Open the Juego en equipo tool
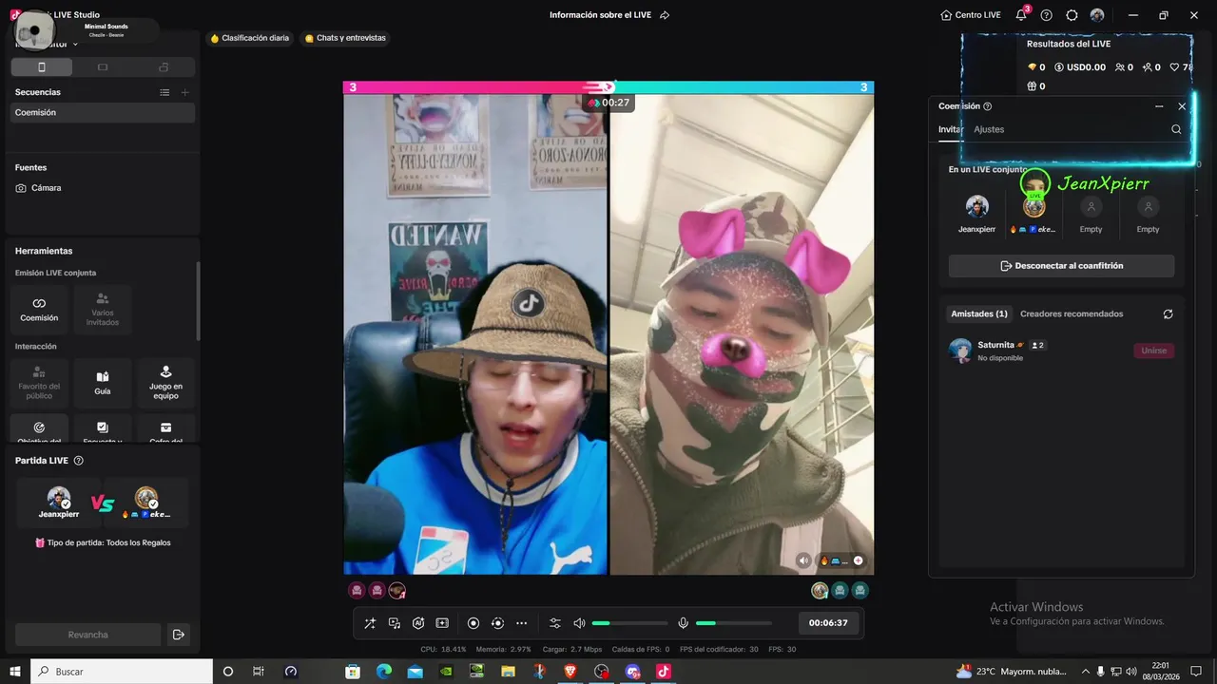This screenshot has width=1217, height=684. (x=165, y=382)
